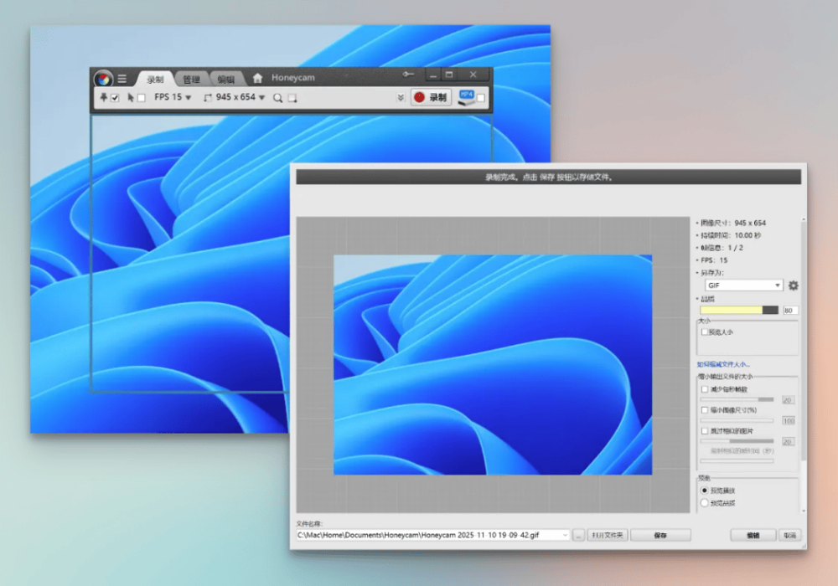
Task: Click the red 录制 record button
Action: coord(432,97)
